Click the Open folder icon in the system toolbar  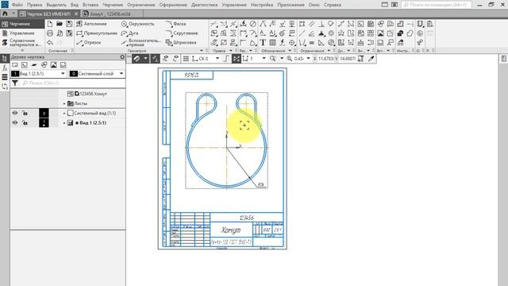pyautogui.click(x=60, y=24)
